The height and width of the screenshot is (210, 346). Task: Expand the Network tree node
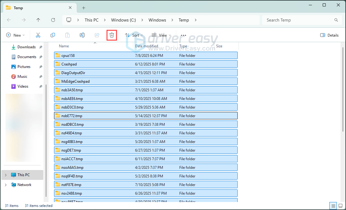[x=6, y=185]
